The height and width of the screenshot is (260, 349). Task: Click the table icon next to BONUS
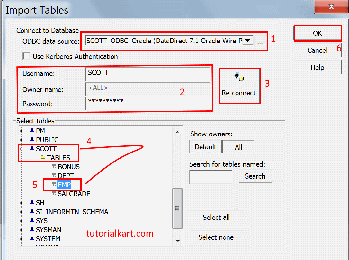[54, 167]
